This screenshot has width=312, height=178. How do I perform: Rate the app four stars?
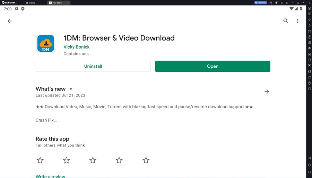(x=119, y=160)
